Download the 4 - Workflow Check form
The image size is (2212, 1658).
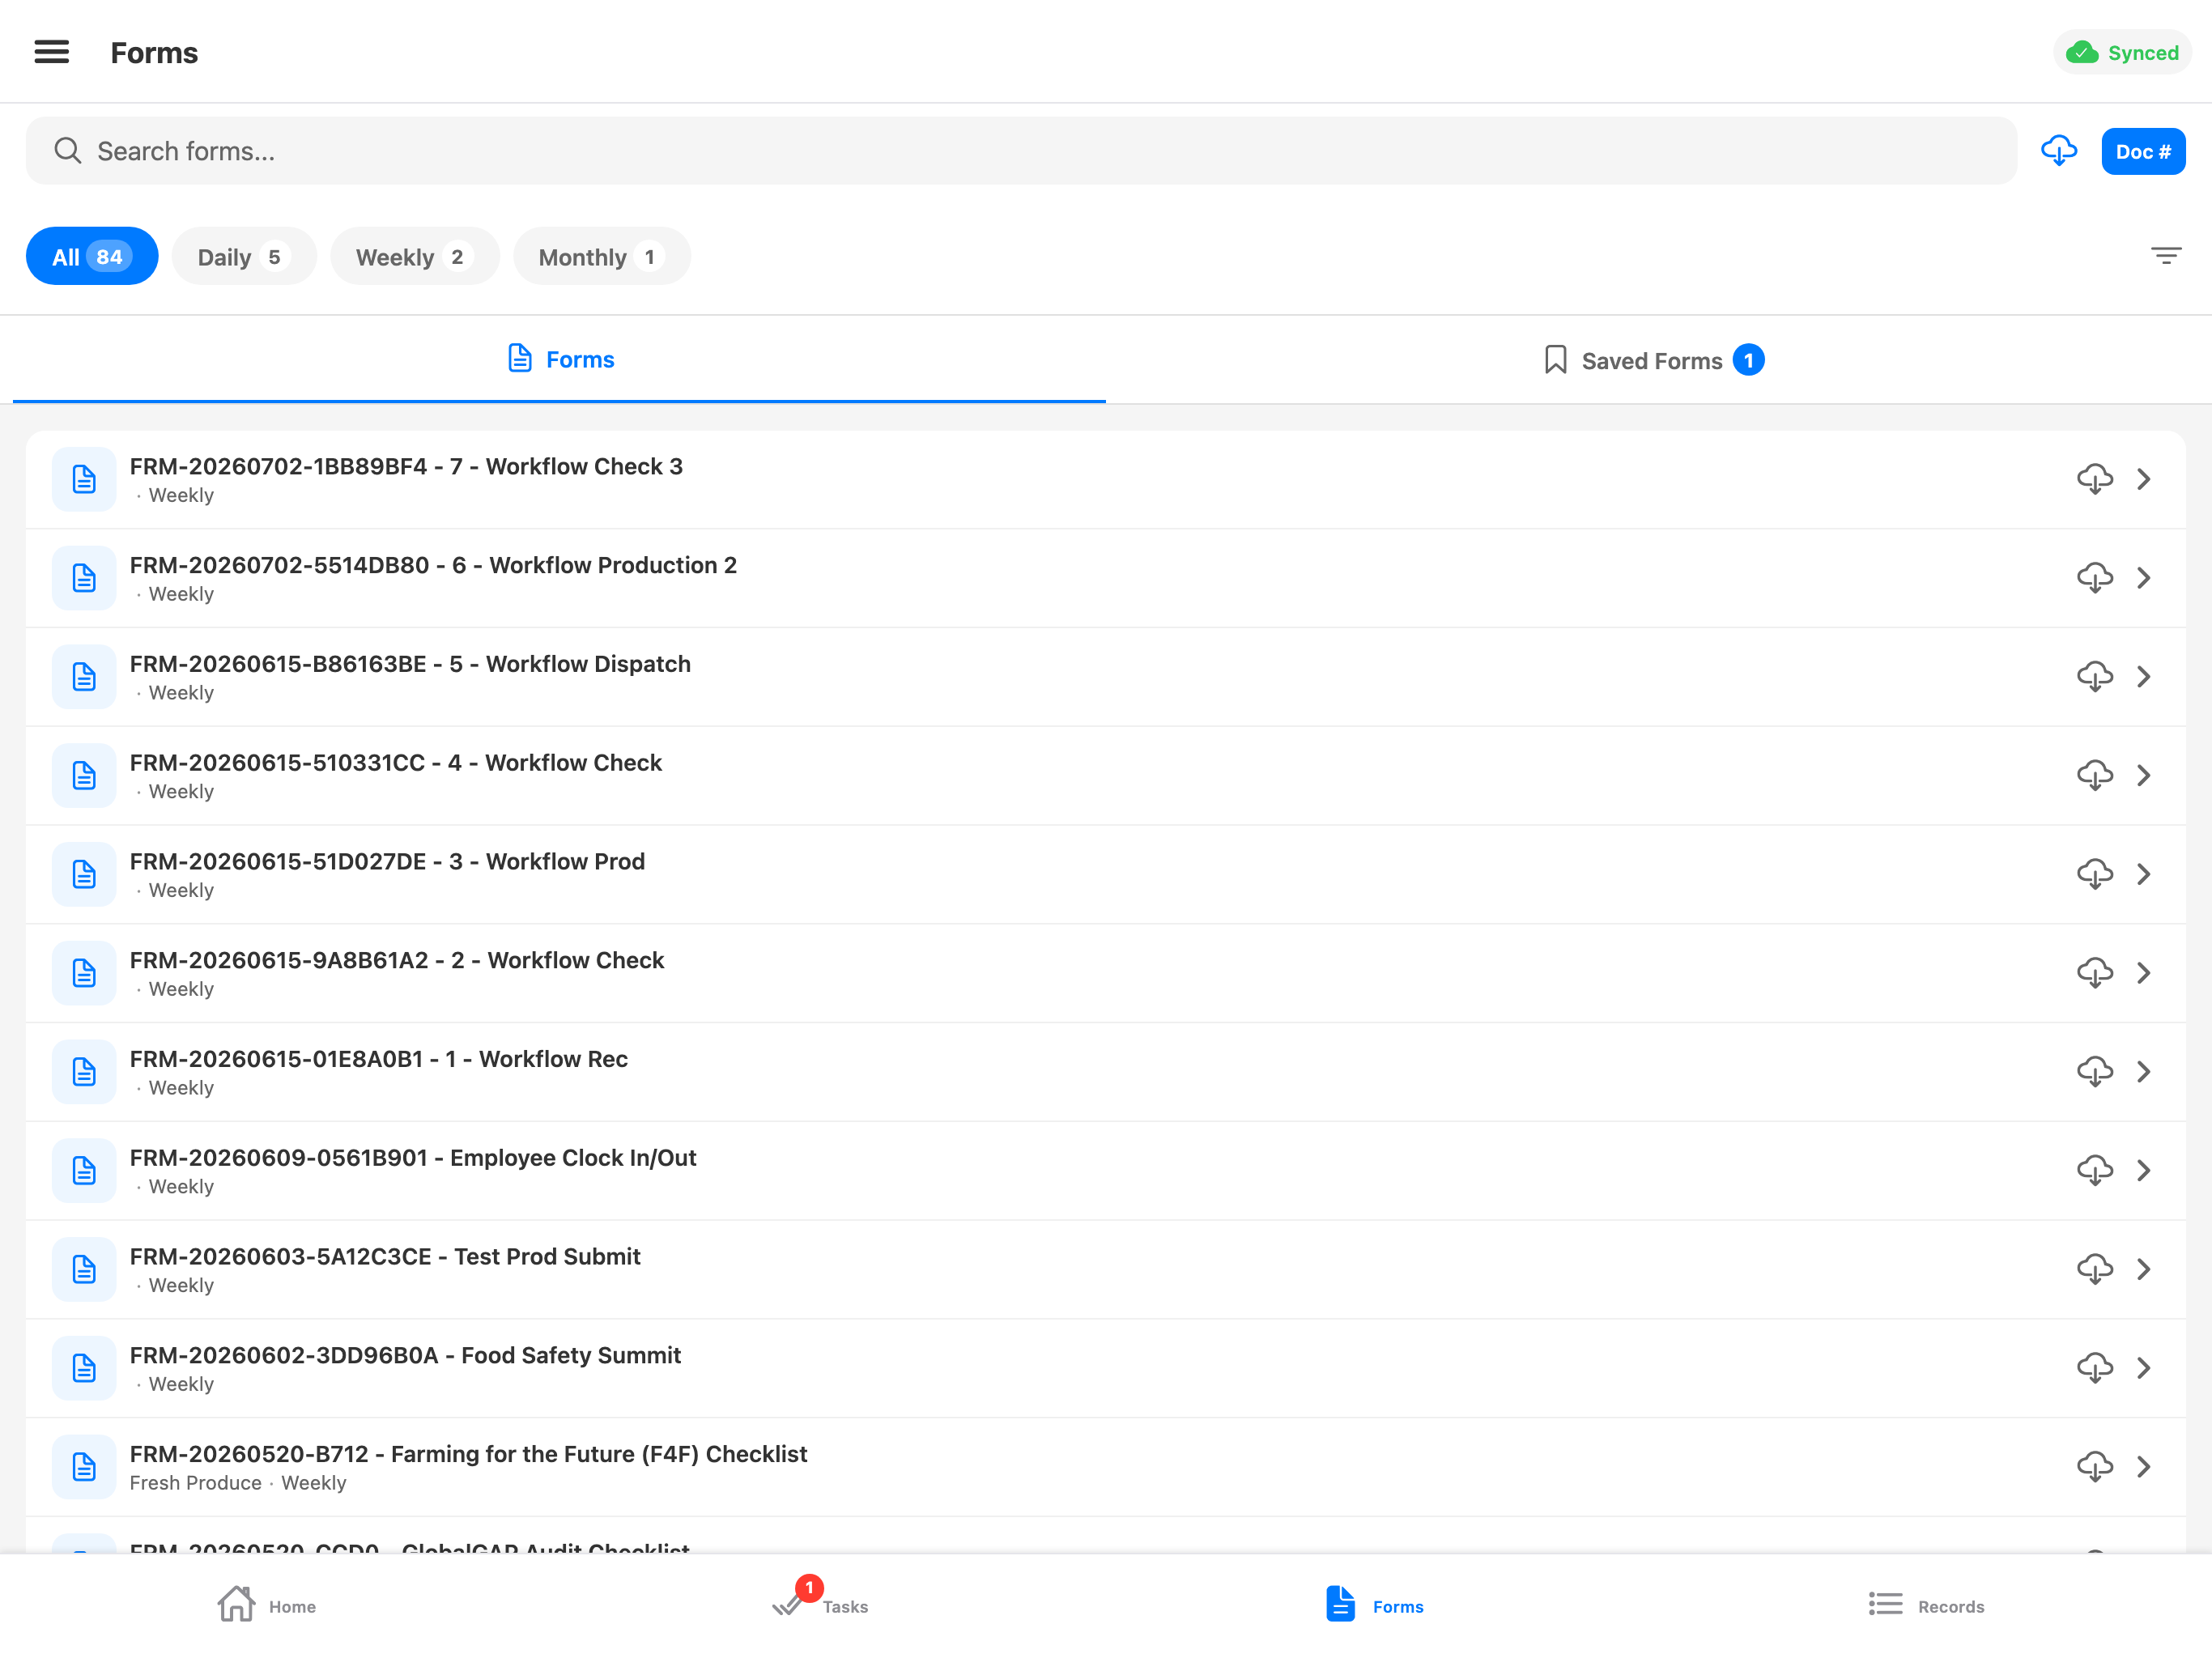(x=2095, y=776)
